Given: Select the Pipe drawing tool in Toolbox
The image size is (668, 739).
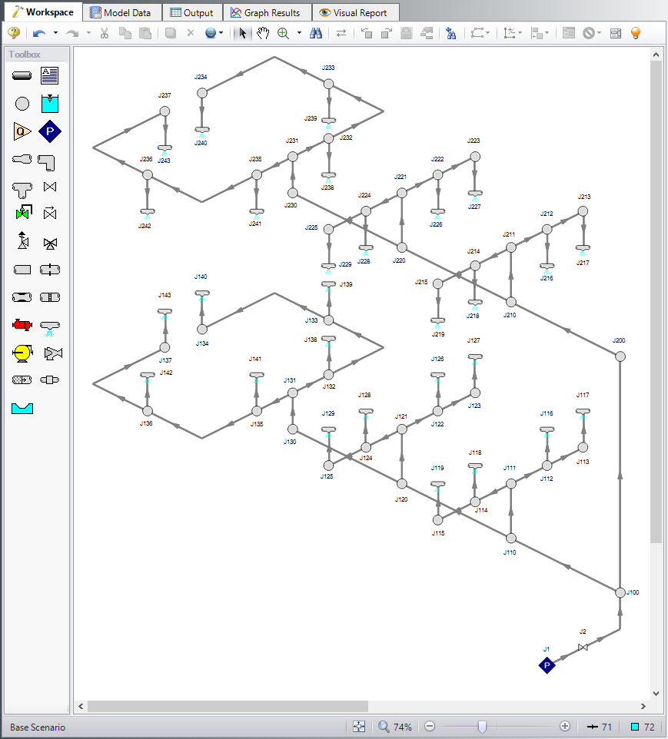Looking at the screenshot, I should point(22,75).
